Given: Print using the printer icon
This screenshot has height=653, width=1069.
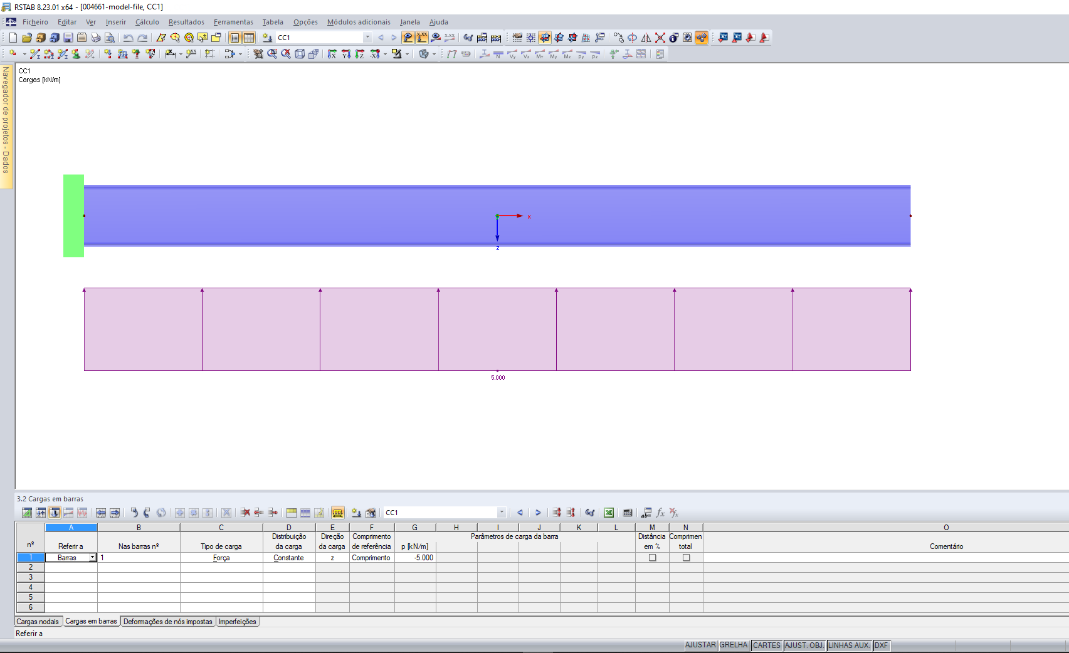Looking at the screenshot, I should 96,38.
